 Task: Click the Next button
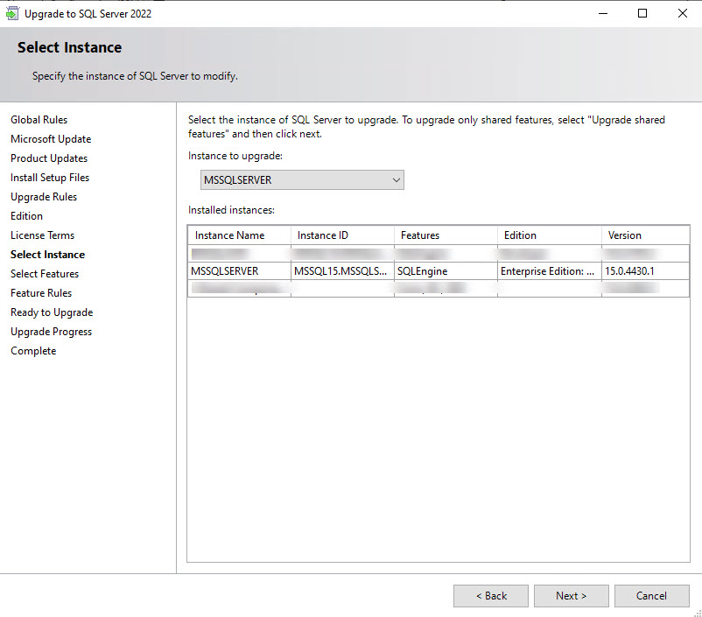click(x=571, y=596)
